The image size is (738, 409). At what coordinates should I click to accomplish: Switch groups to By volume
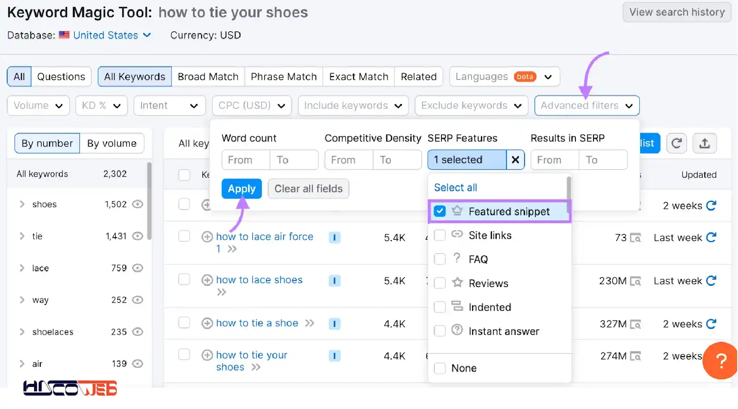click(x=112, y=144)
